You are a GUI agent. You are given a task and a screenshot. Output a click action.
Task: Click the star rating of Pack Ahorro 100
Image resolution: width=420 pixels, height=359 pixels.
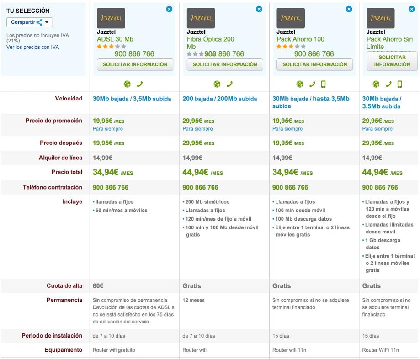click(291, 46)
